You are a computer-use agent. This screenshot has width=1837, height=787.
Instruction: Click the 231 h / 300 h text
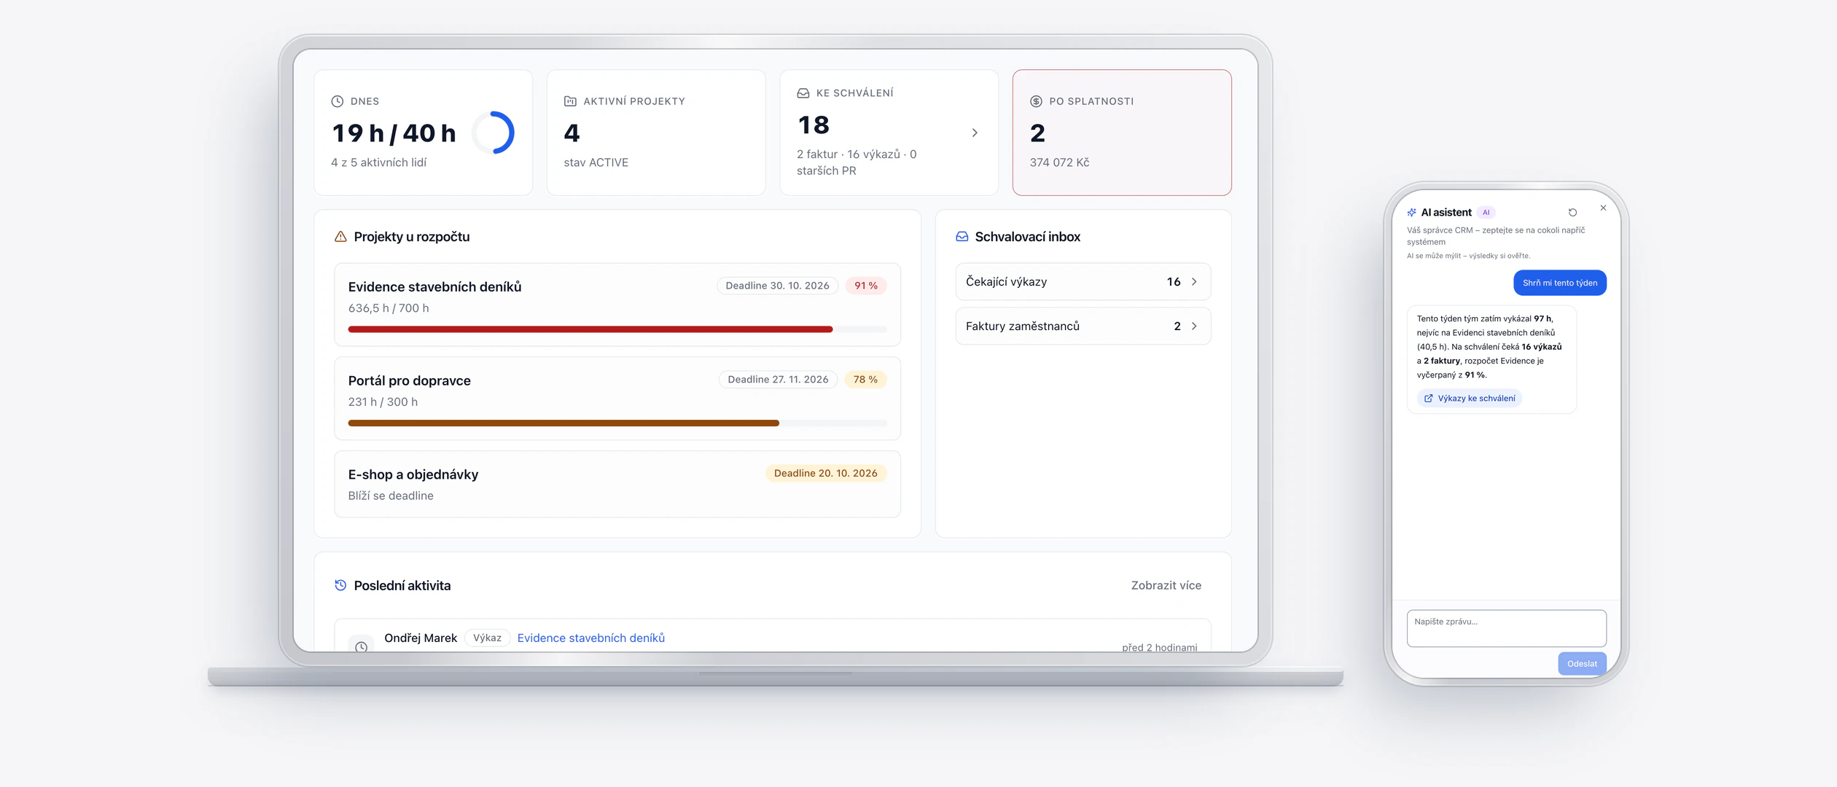pos(383,402)
